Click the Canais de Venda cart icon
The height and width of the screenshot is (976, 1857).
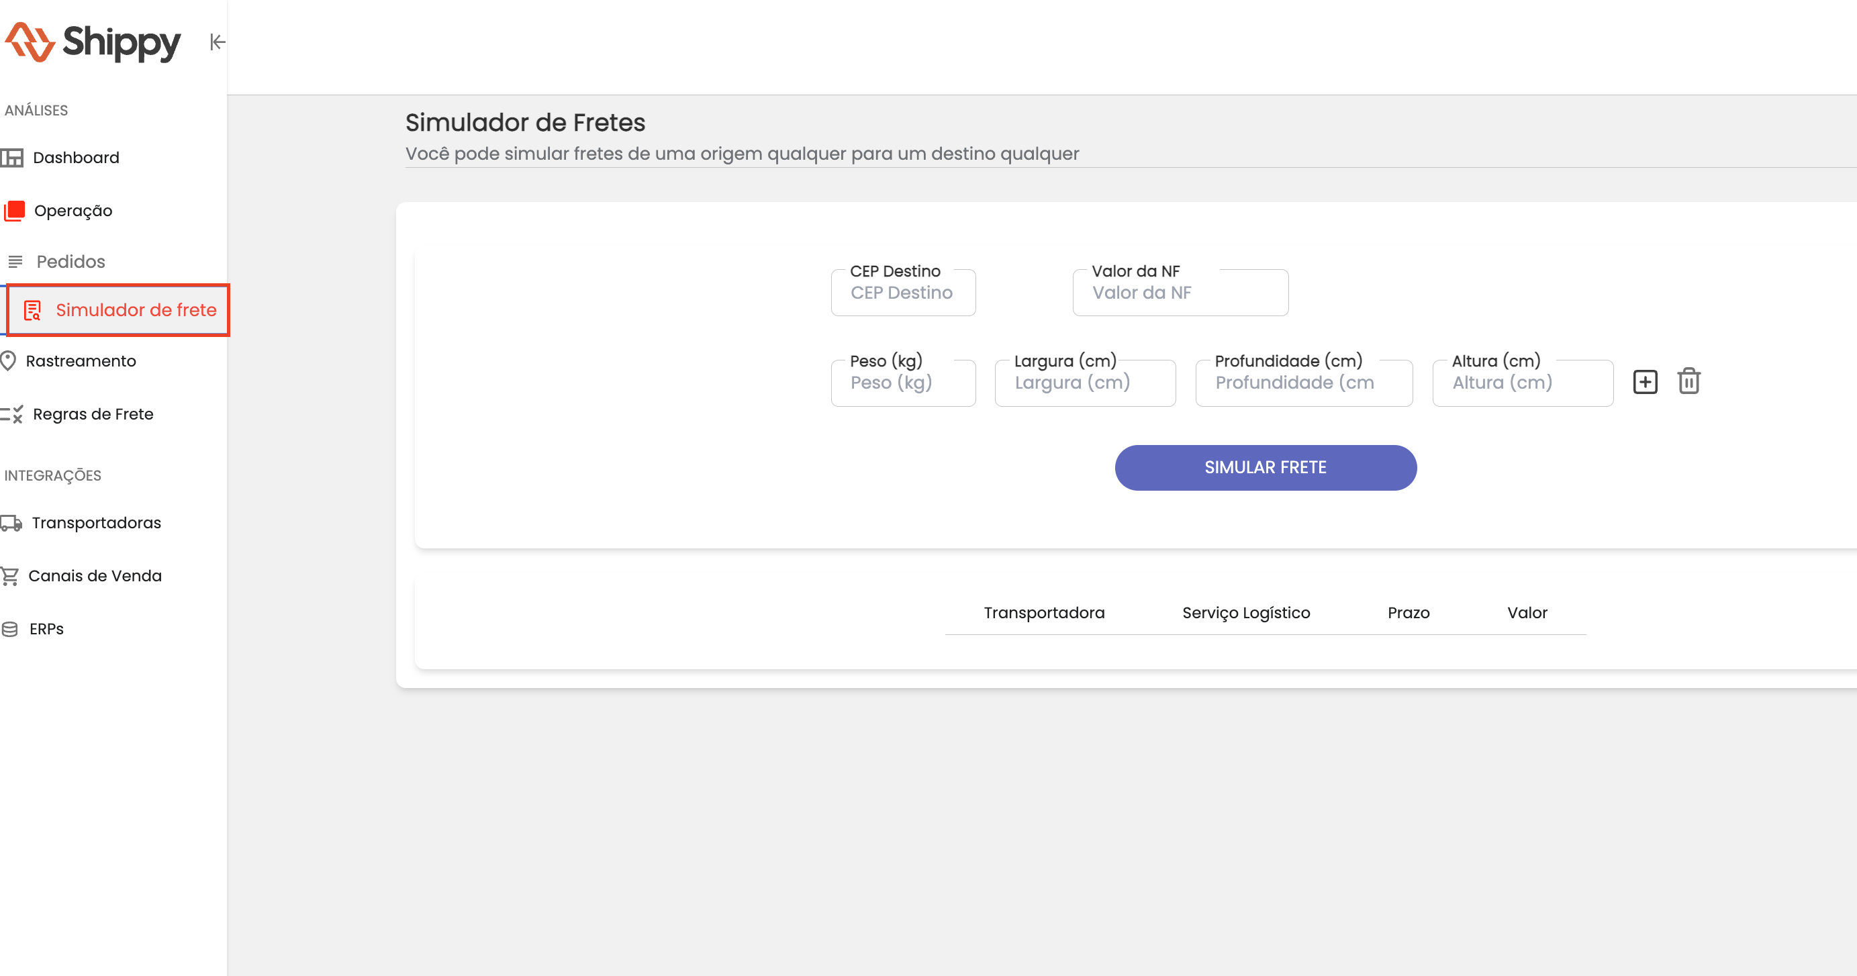point(10,577)
